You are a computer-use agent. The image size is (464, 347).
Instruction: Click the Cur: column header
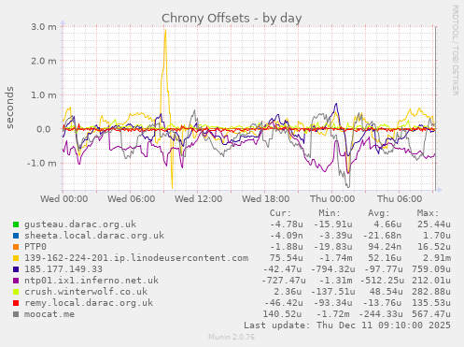point(280,213)
